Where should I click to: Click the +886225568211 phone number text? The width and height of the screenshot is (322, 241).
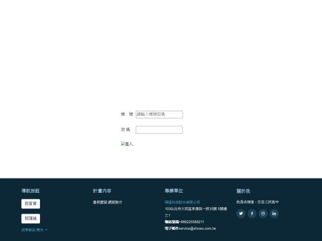point(191,222)
